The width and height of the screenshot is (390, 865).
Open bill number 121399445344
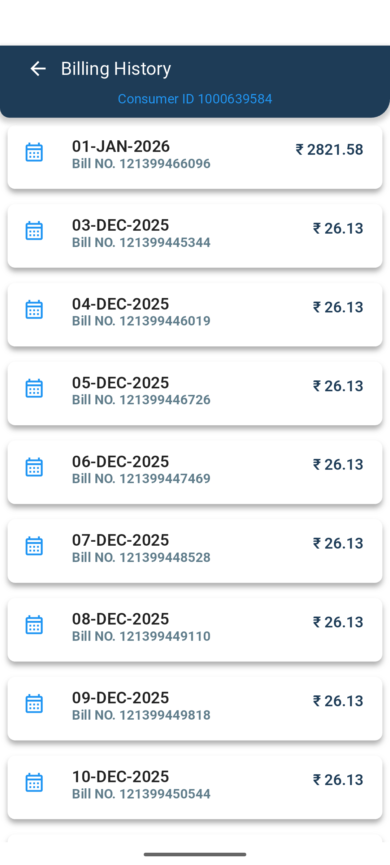[x=141, y=243]
